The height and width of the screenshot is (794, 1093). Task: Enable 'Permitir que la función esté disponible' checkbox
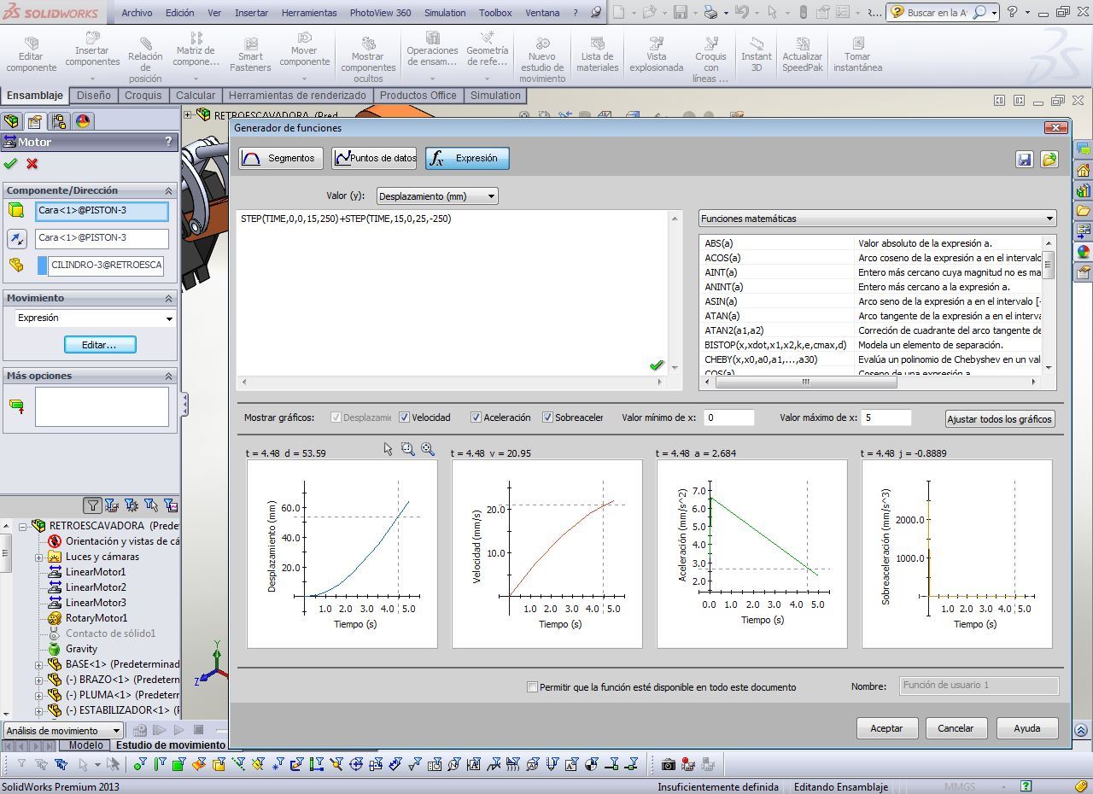pos(532,687)
